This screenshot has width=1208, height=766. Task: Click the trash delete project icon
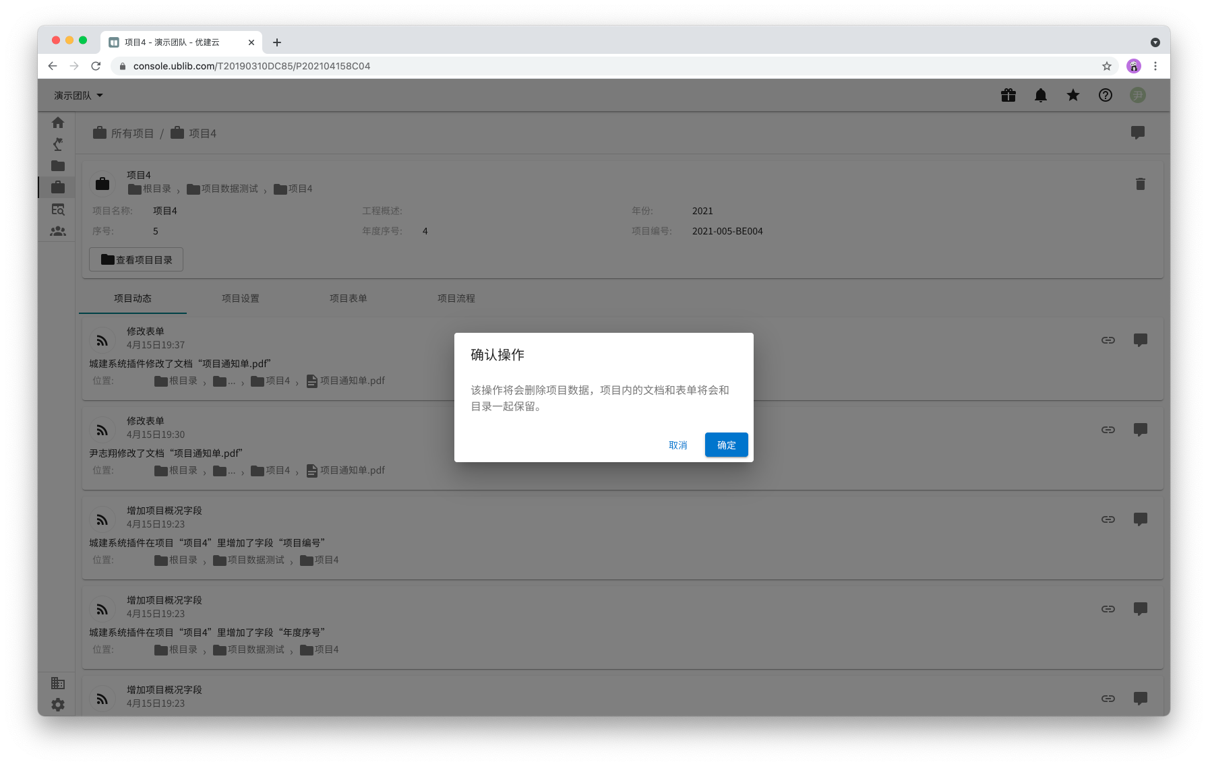(x=1140, y=184)
